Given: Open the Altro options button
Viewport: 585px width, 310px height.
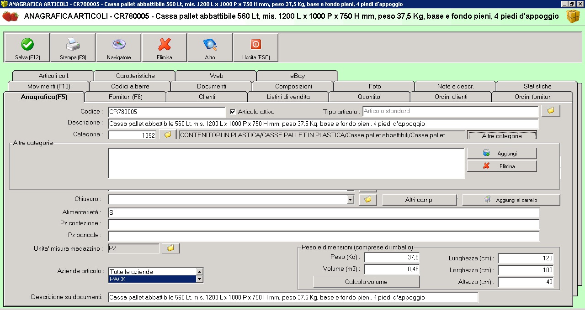Looking at the screenshot, I should (210, 47).
